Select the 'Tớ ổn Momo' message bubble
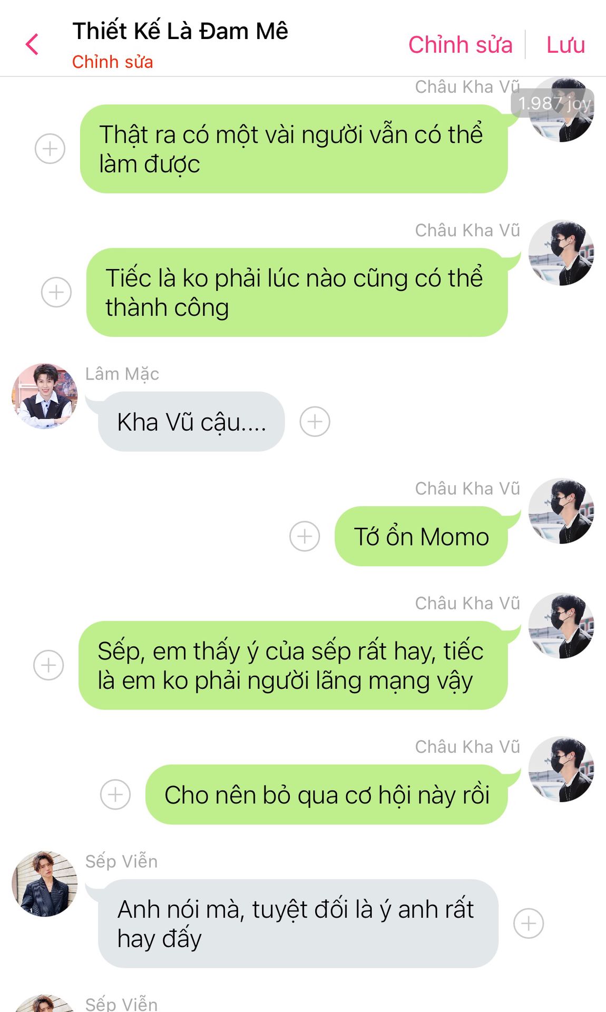 pos(421,536)
